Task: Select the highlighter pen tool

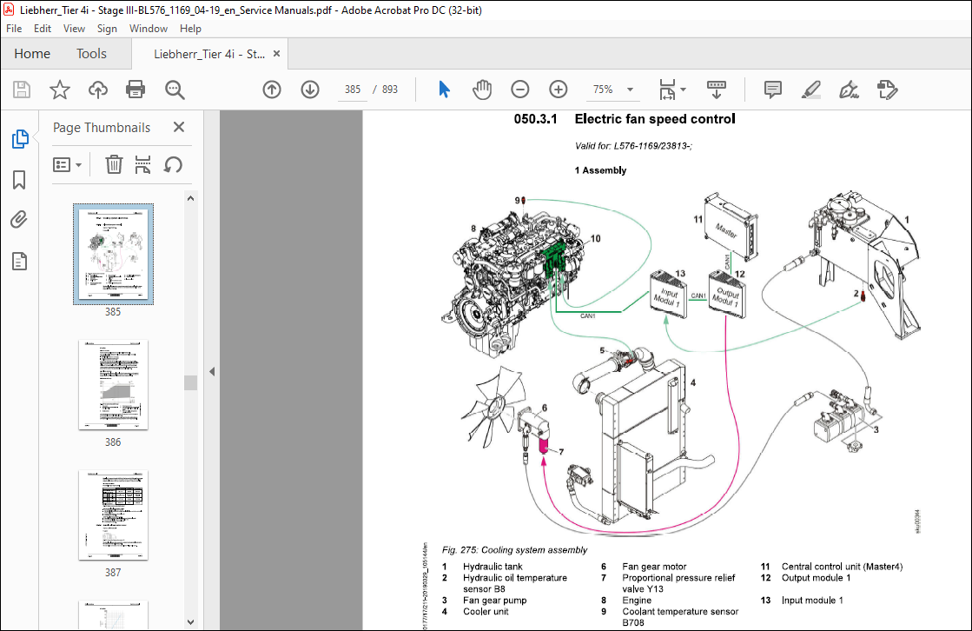Action: (810, 90)
